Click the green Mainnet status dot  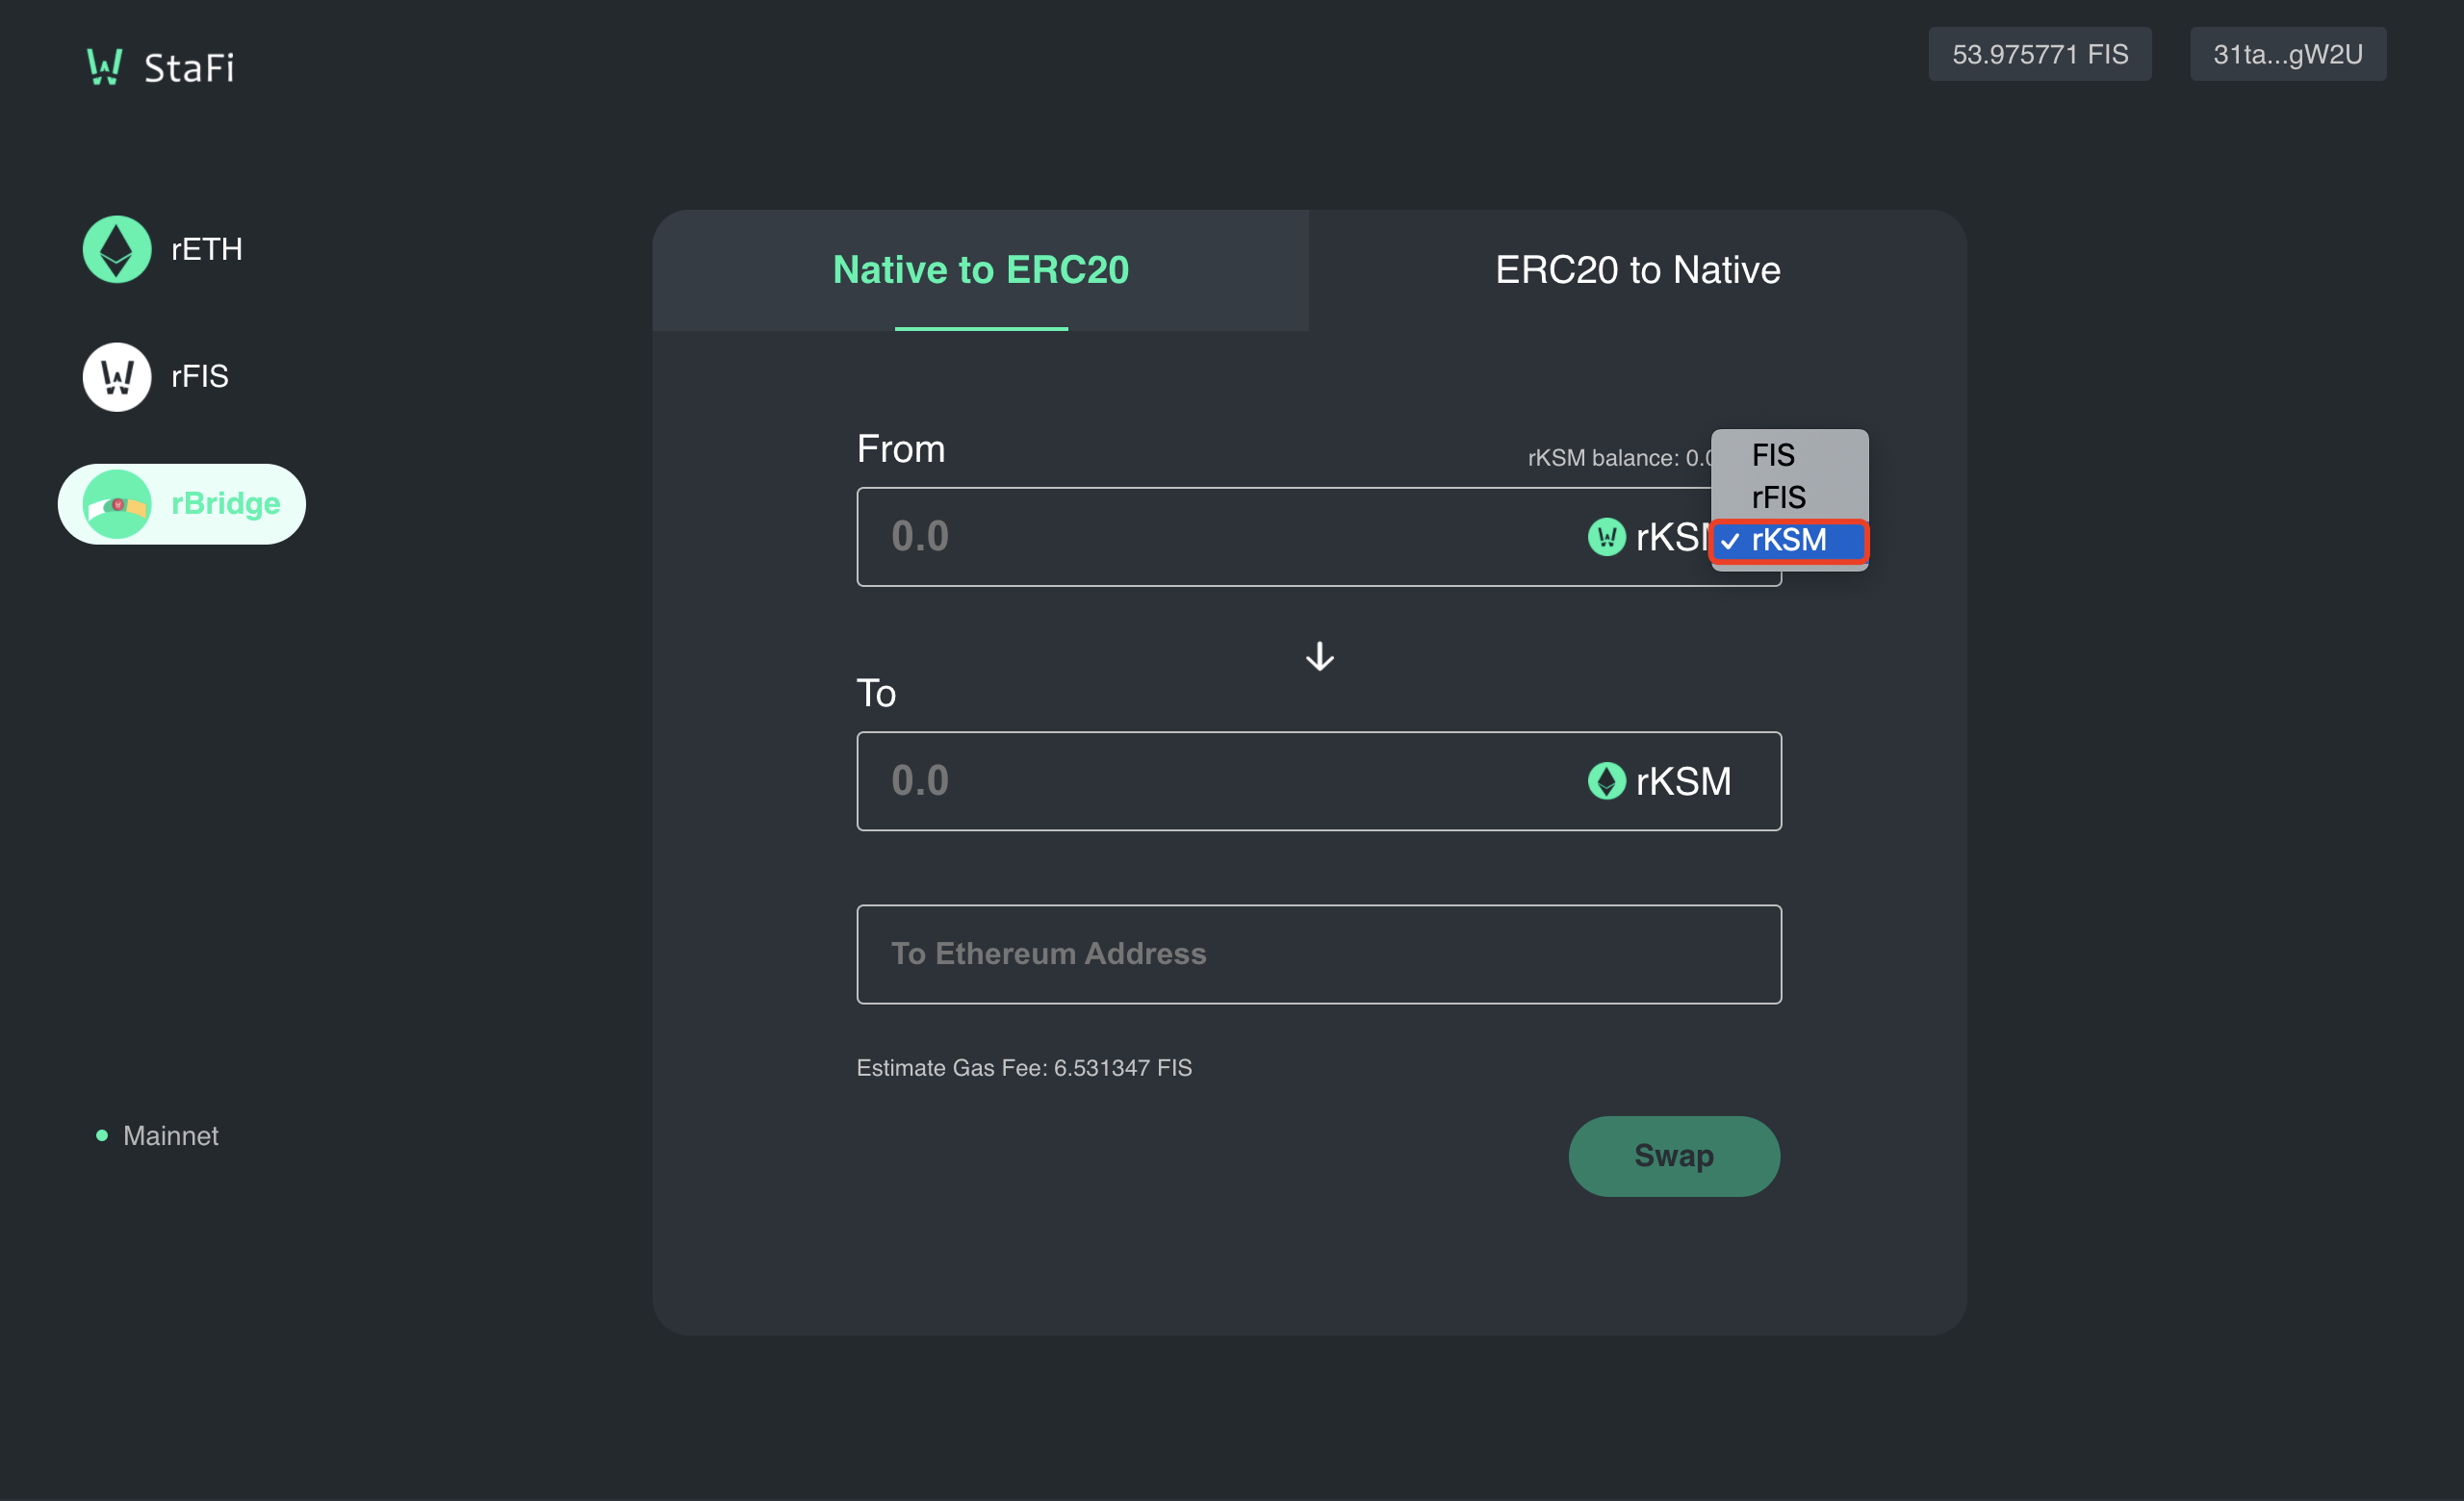tap(102, 1135)
